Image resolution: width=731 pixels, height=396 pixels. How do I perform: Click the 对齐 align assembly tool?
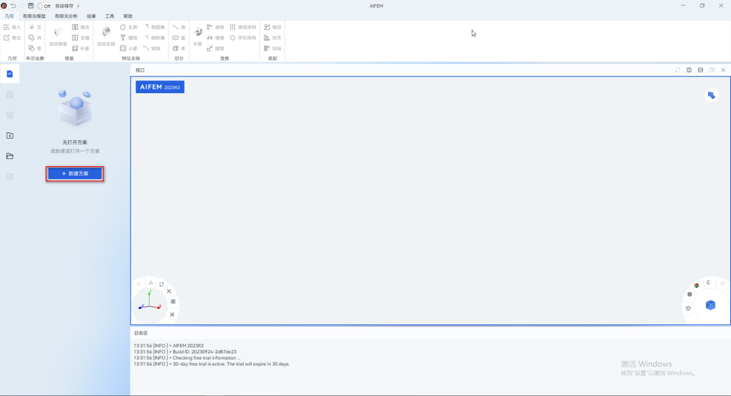point(272,38)
